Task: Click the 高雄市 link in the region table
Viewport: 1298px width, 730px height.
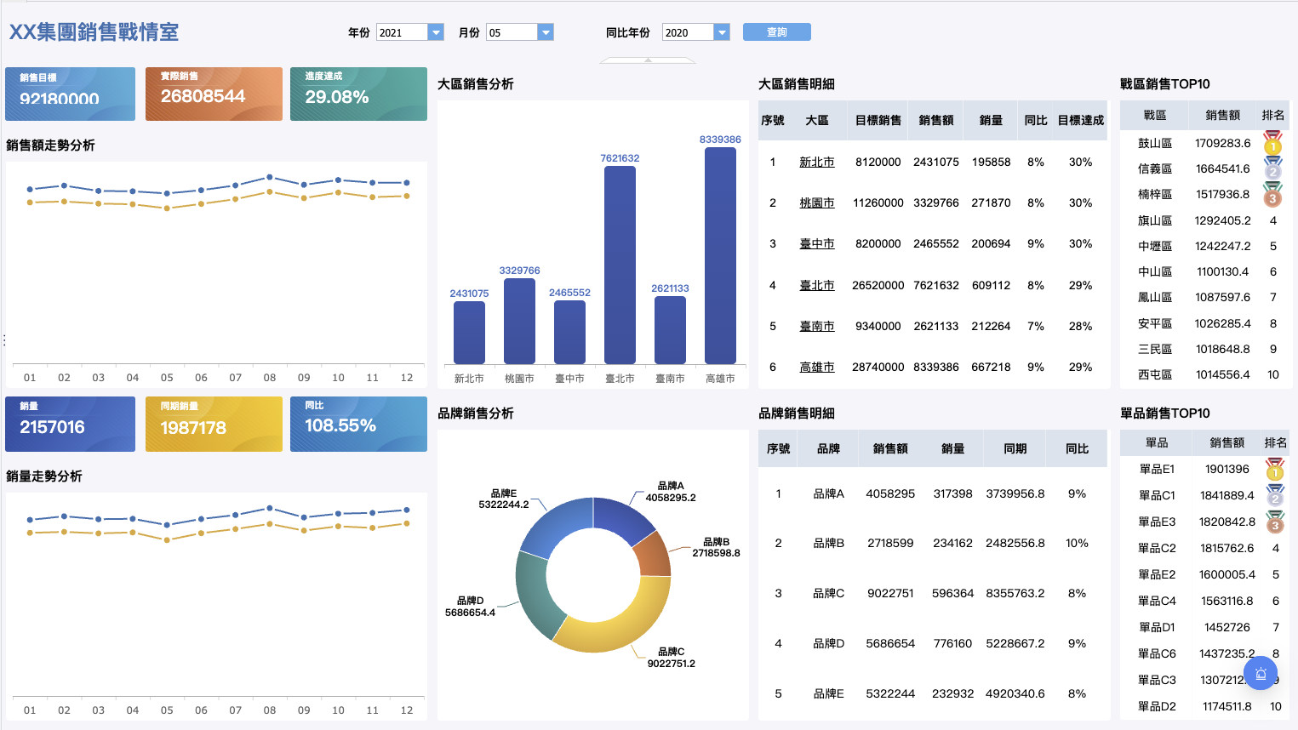Action: pos(816,367)
